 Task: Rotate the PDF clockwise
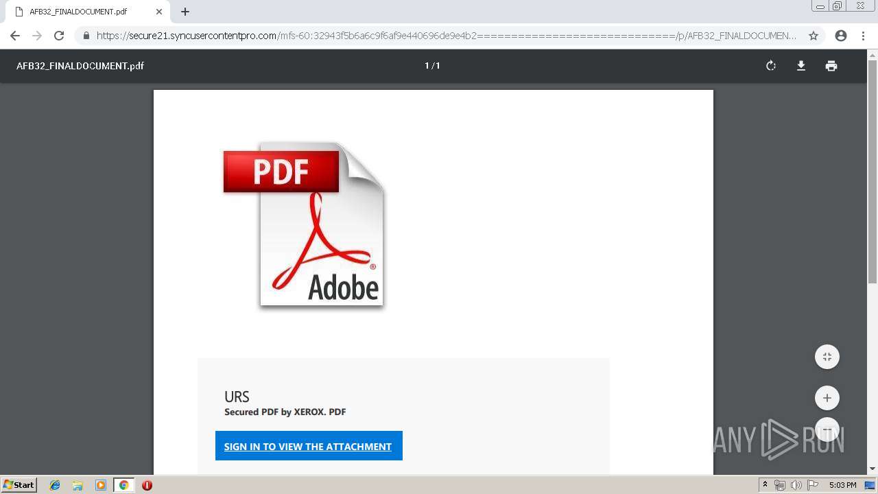coord(771,66)
